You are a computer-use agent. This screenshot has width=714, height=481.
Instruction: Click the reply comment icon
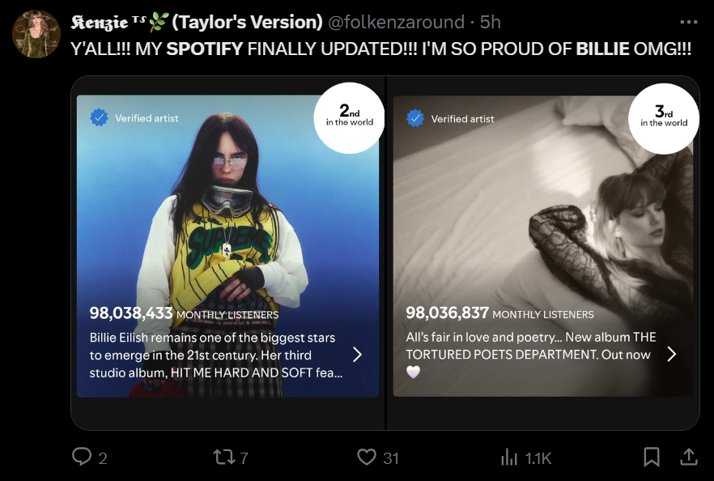(x=82, y=458)
